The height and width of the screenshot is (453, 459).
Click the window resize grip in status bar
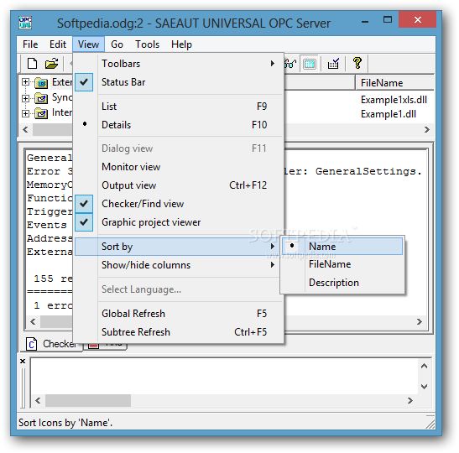pyautogui.click(x=430, y=424)
